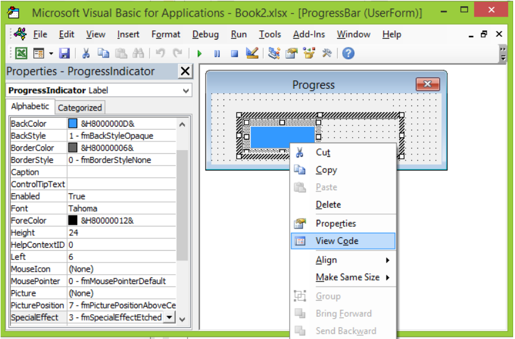
Task: Click the Copy toolbar icon
Action: tap(103, 53)
